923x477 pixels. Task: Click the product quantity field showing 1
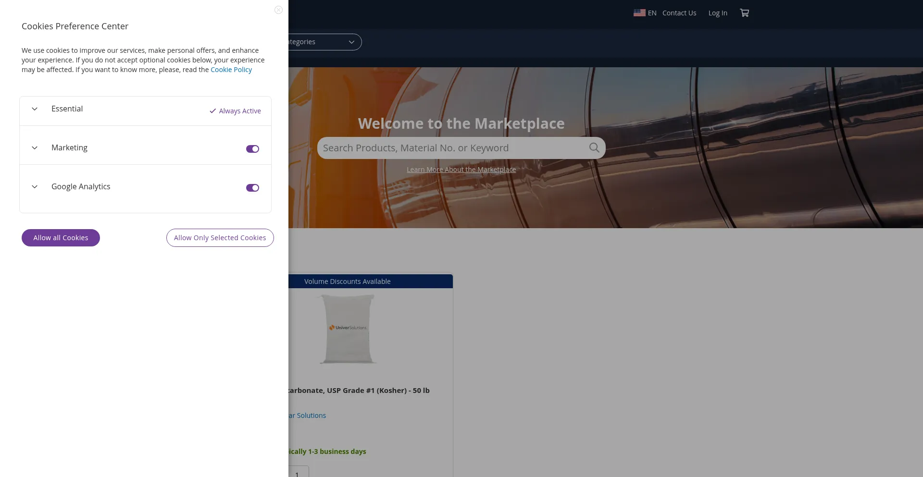pos(299,471)
